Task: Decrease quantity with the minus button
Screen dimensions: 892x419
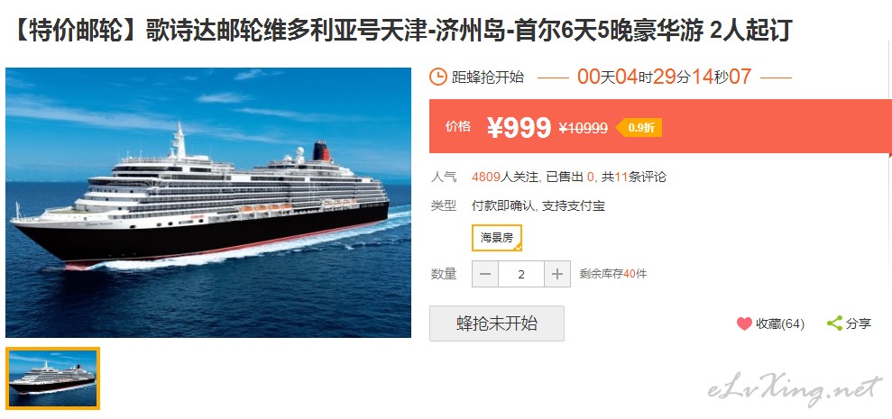Action: pos(485,274)
